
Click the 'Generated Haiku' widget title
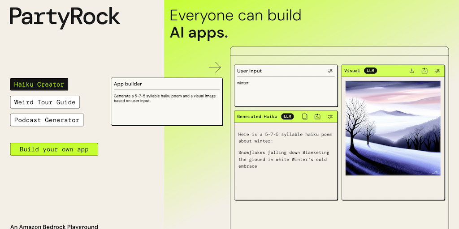pos(257,117)
